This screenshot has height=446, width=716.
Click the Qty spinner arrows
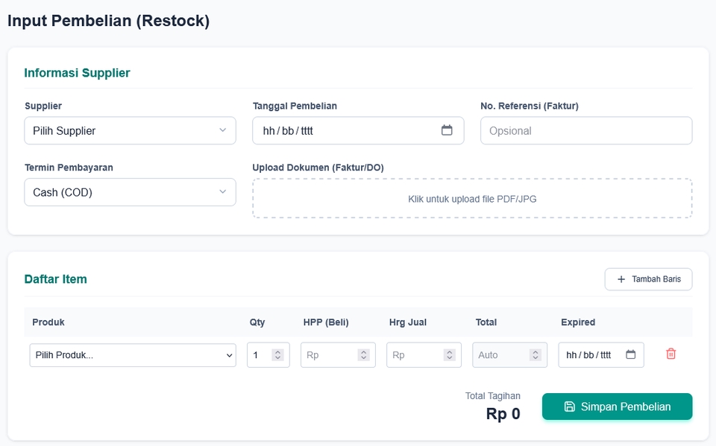pos(277,355)
